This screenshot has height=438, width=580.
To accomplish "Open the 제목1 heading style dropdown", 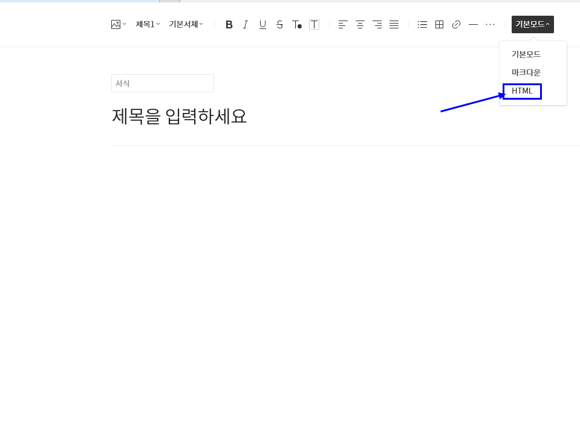I will pyautogui.click(x=148, y=24).
